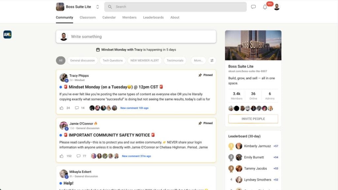This screenshot has width=338, height=190.
Task: Open IMPORTANT COMMUNITY SAFETY NOTICE post
Action: tap(109, 135)
